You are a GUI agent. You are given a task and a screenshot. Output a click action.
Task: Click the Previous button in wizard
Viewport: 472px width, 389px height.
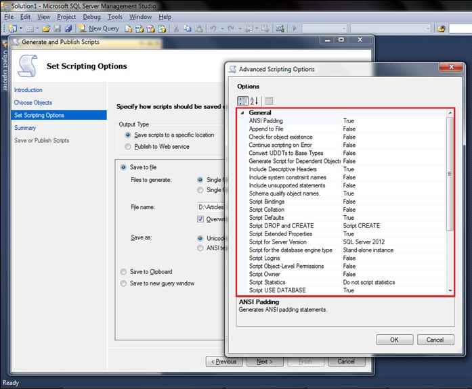224,361
